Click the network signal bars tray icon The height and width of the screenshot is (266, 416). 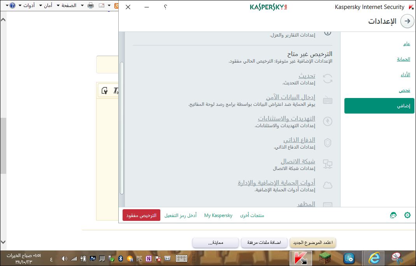click(x=74, y=258)
